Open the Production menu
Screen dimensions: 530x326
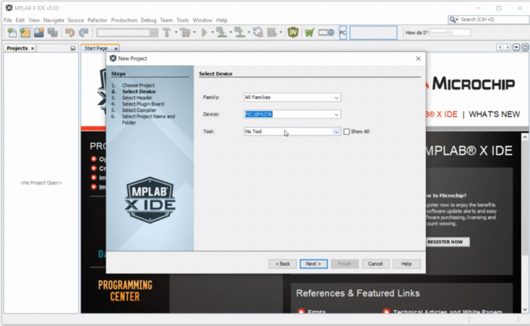tap(124, 20)
